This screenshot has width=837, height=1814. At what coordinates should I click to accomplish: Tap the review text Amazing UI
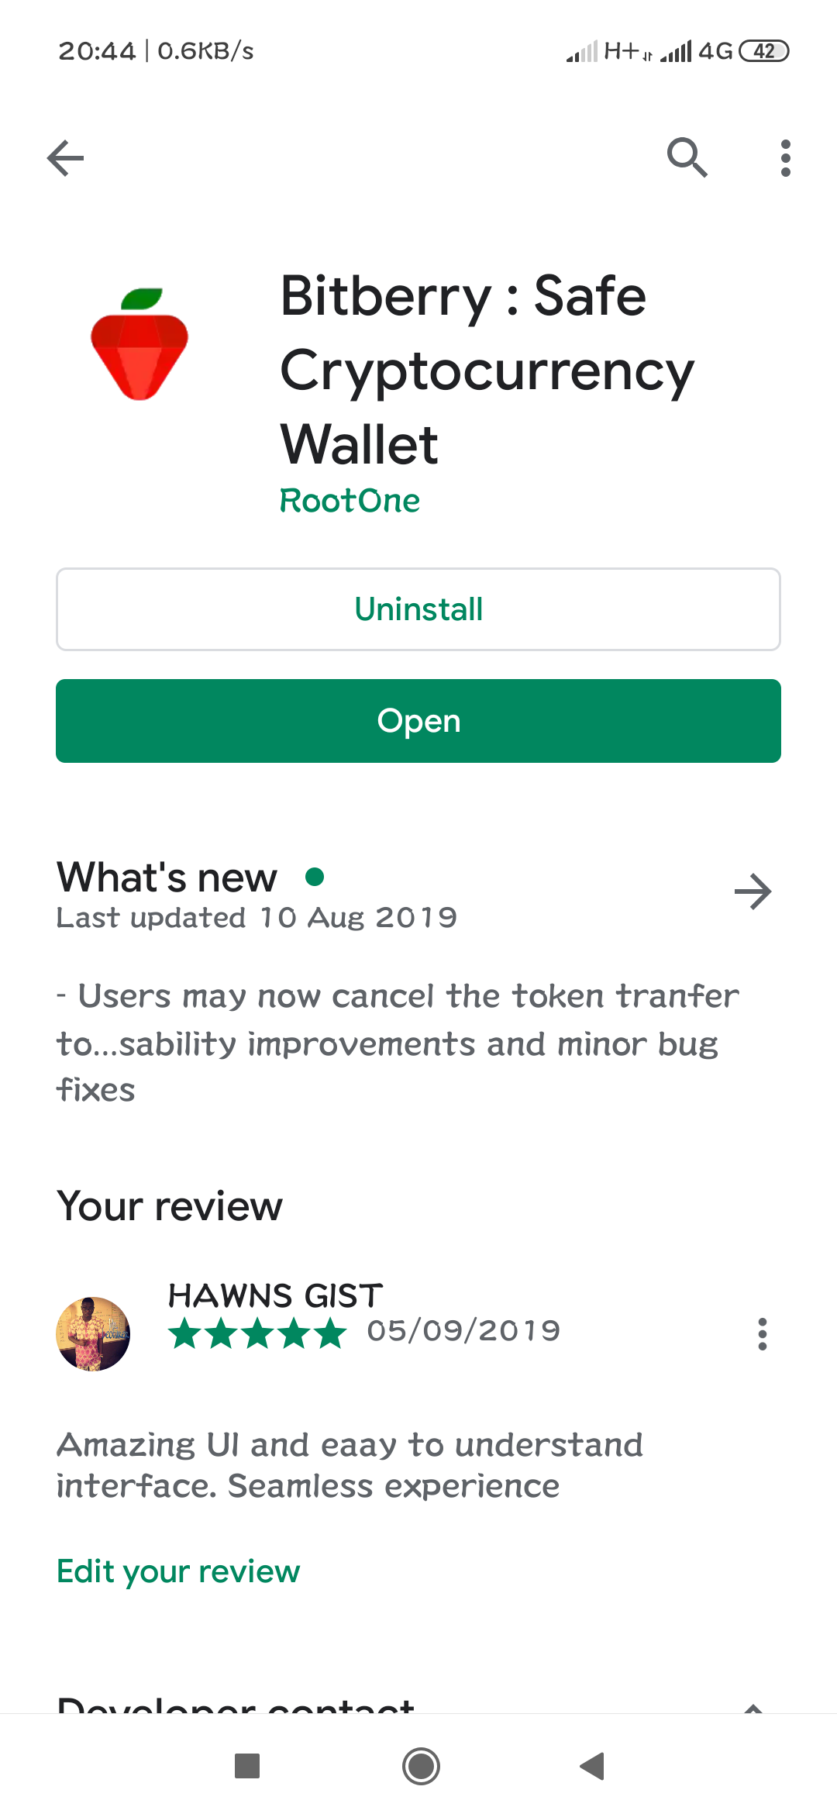(x=350, y=1465)
